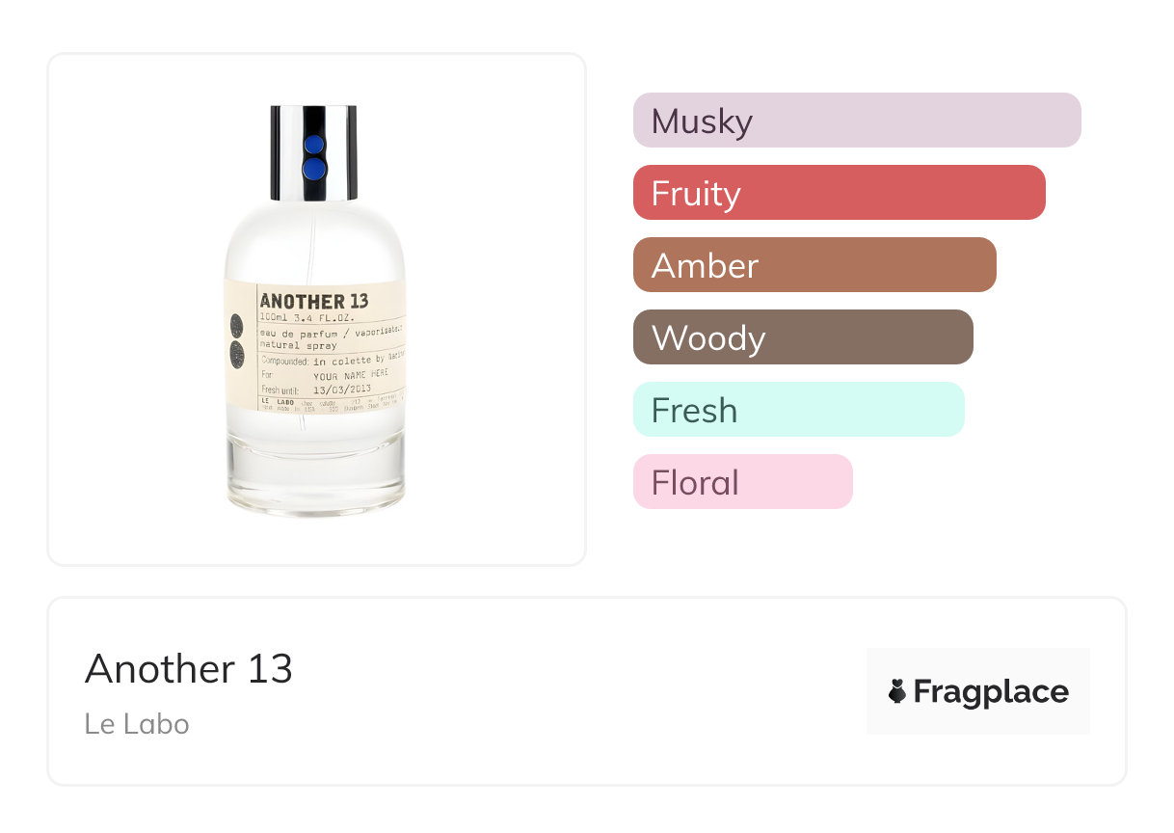Select the pink Floral accord bar
The height and width of the screenshot is (833, 1174).
(x=742, y=482)
